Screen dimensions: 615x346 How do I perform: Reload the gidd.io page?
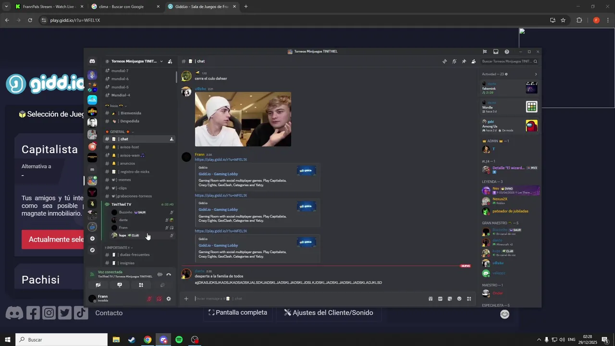[30, 20]
